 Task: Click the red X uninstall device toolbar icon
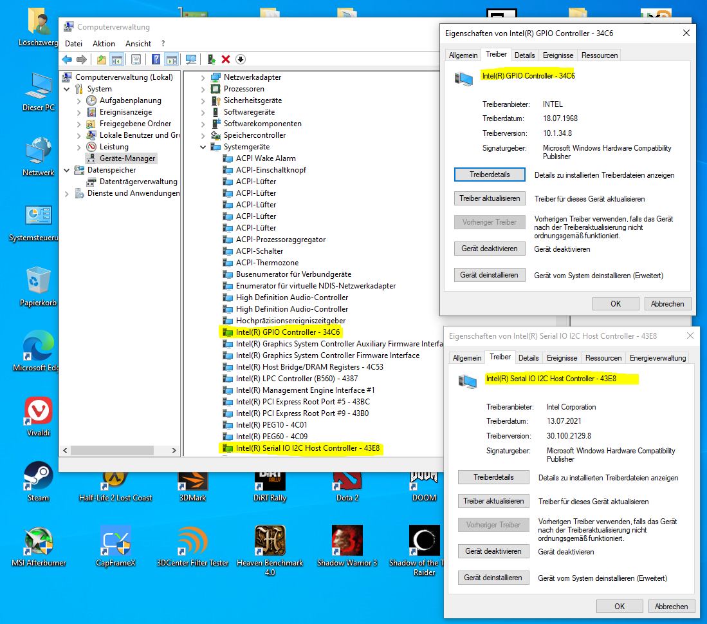coord(226,59)
